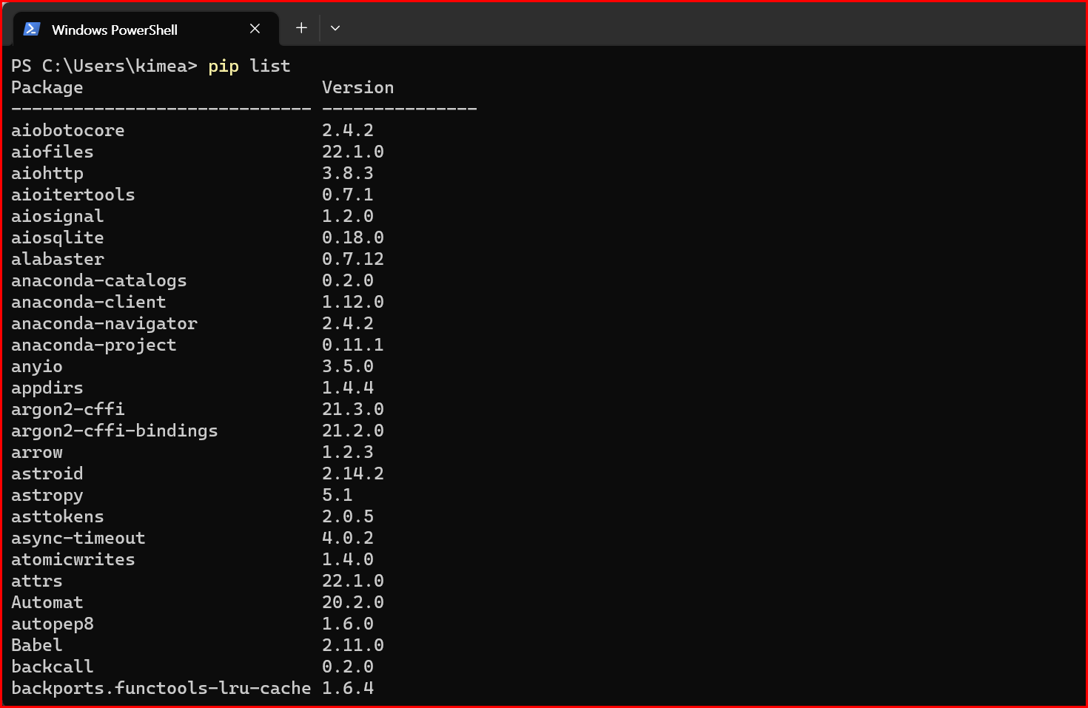Click the 'anaconda-project' package name
This screenshot has width=1088, height=708.
pyautogui.click(x=93, y=345)
